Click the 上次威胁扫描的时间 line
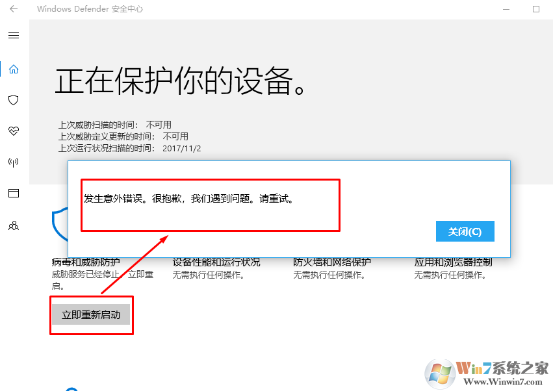 (x=114, y=125)
